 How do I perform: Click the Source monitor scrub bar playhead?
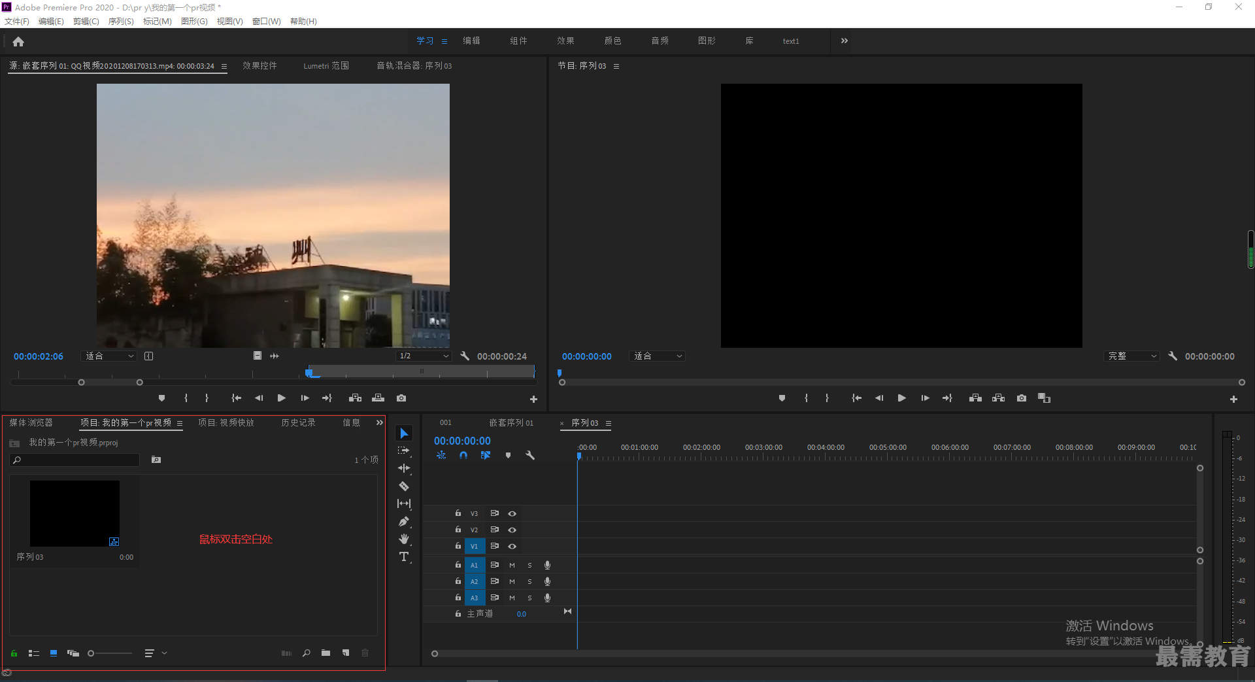click(x=309, y=373)
